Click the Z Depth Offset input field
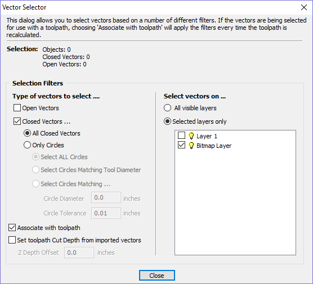Image resolution: width=313 pixels, height=284 pixels. (x=79, y=253)
